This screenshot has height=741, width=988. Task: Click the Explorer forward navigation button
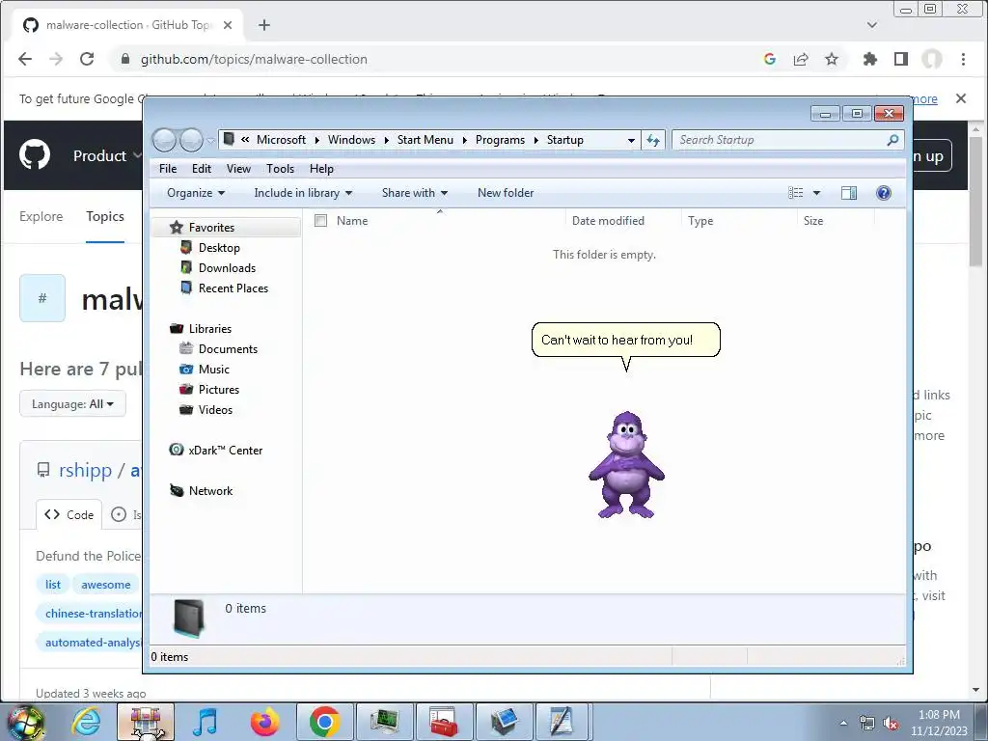click(x=192, y=140)
